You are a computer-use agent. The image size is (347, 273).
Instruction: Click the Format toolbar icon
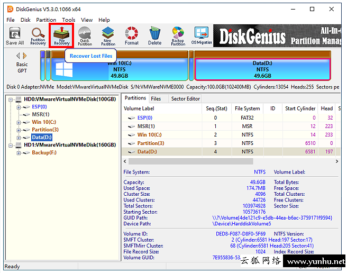click(132, 36)
